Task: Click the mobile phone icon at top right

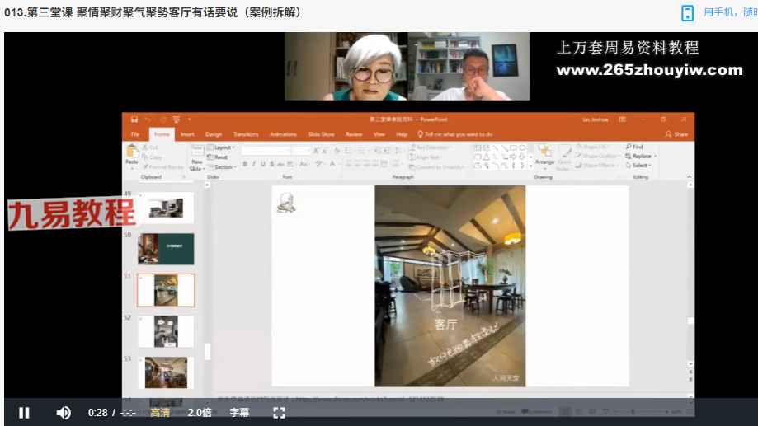Action: (x=687, y=12)
